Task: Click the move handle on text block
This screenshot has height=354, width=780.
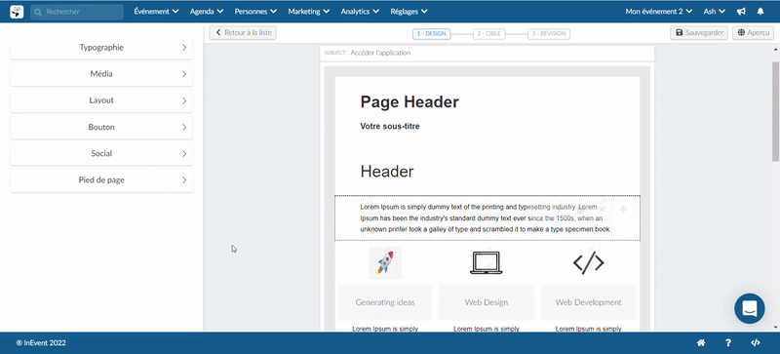Action: click(x=623, y=210)
